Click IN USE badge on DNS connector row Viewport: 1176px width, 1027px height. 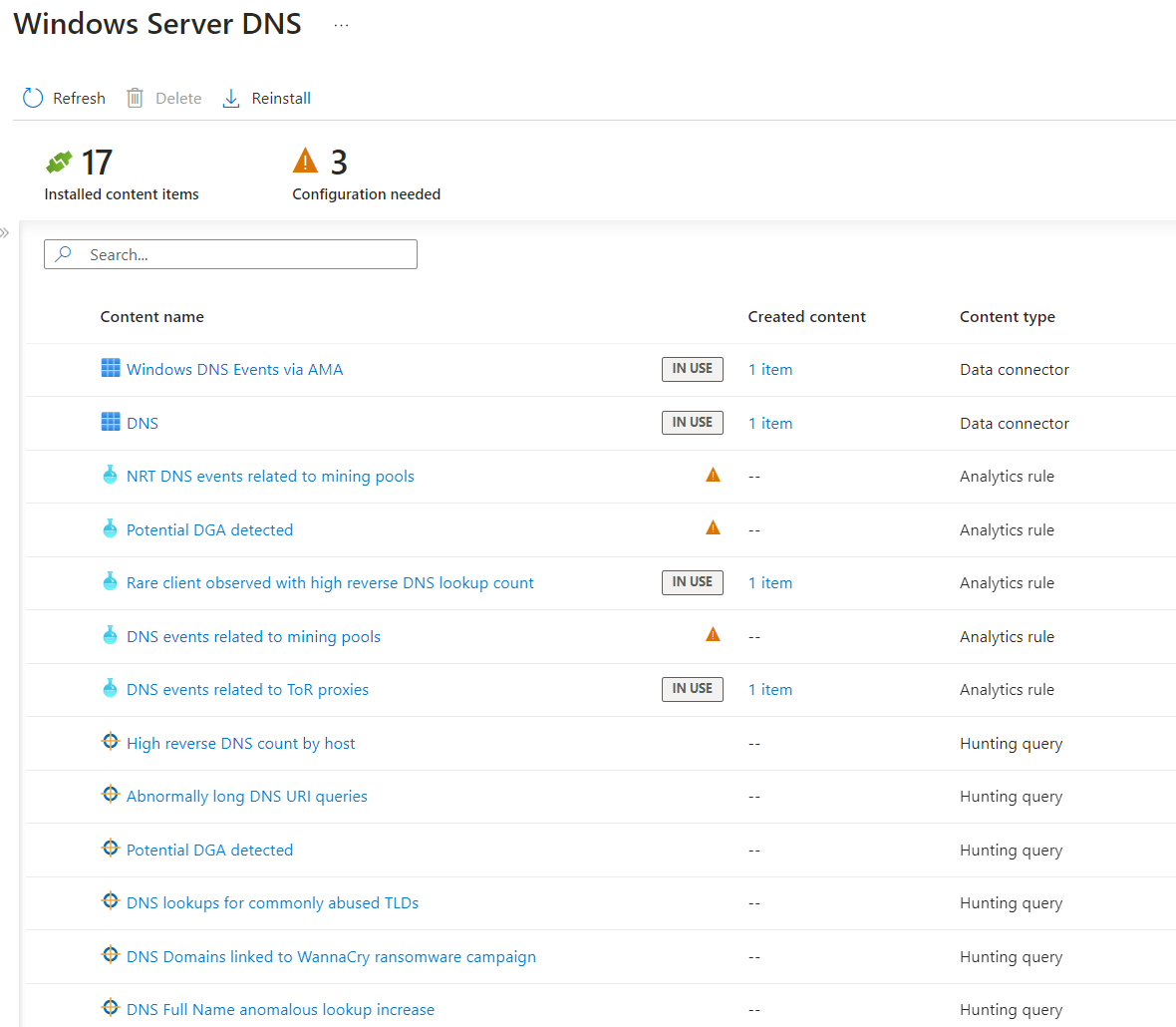[x=693, y=423]
